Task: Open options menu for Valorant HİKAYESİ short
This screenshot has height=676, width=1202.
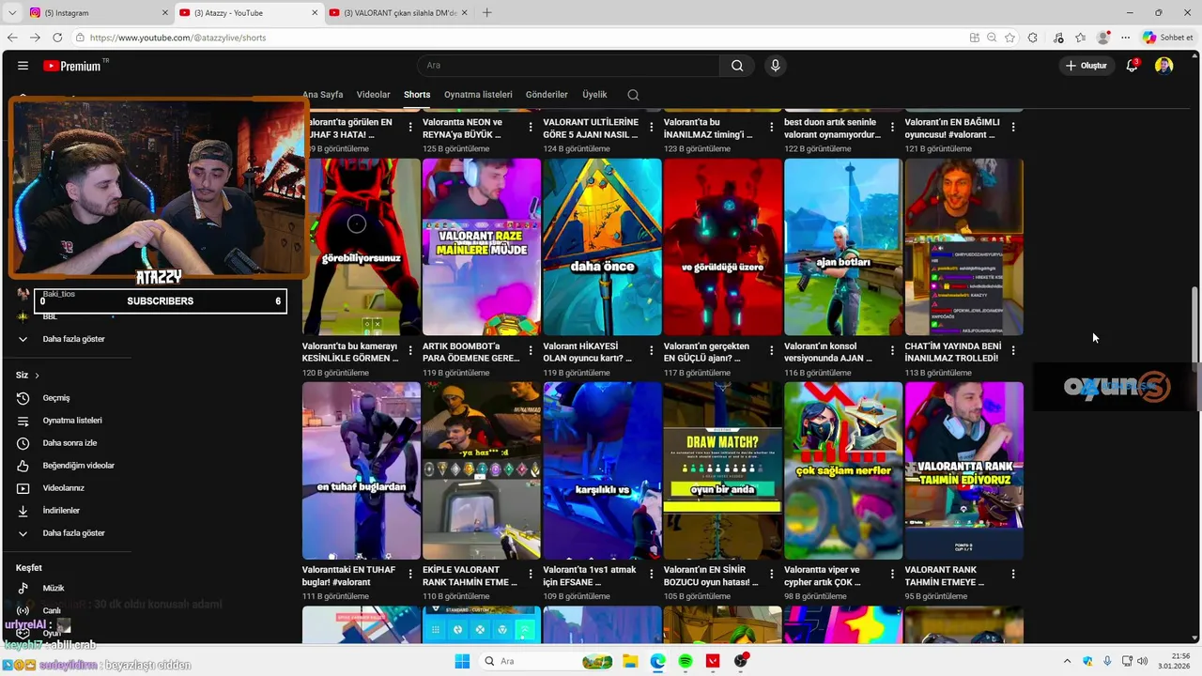Action: pos(651,350)
